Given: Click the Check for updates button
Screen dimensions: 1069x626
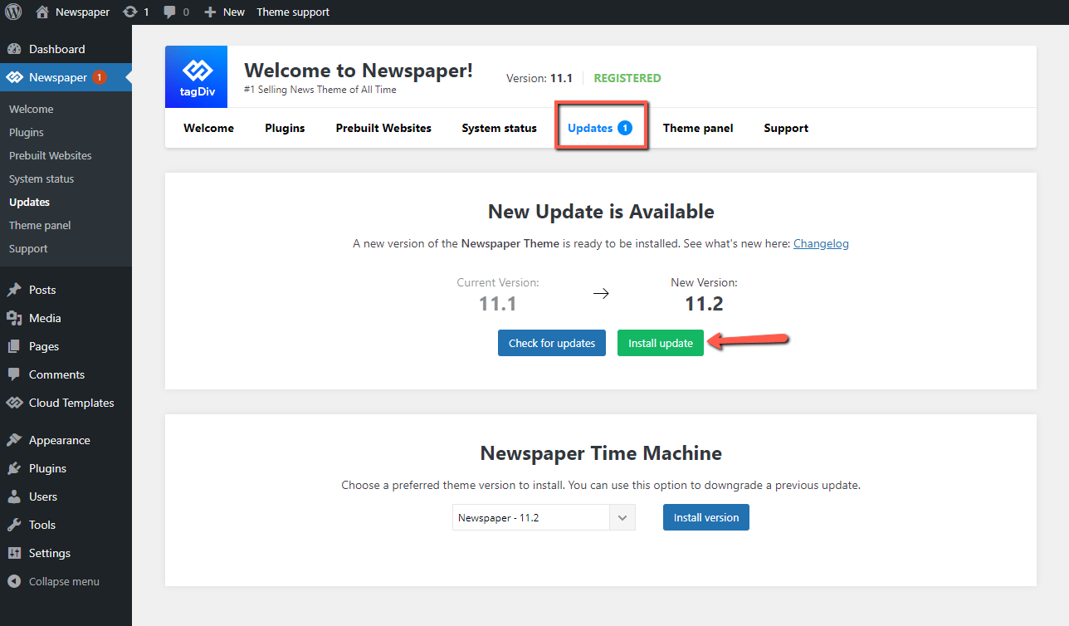Looking at the screenshot, I should pyautogui.click(x=552, y=343).
